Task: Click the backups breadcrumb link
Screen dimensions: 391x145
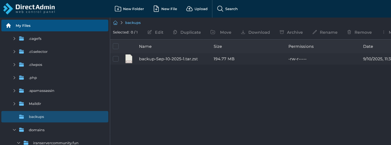Action: (x=133, y=23)
